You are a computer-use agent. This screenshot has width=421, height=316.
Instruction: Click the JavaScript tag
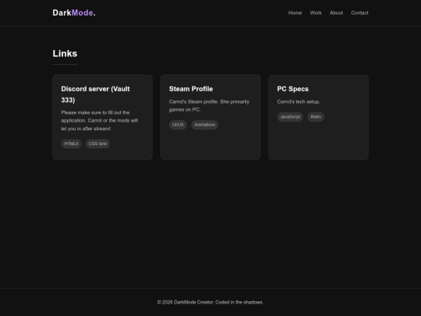[x=290, y=117]
